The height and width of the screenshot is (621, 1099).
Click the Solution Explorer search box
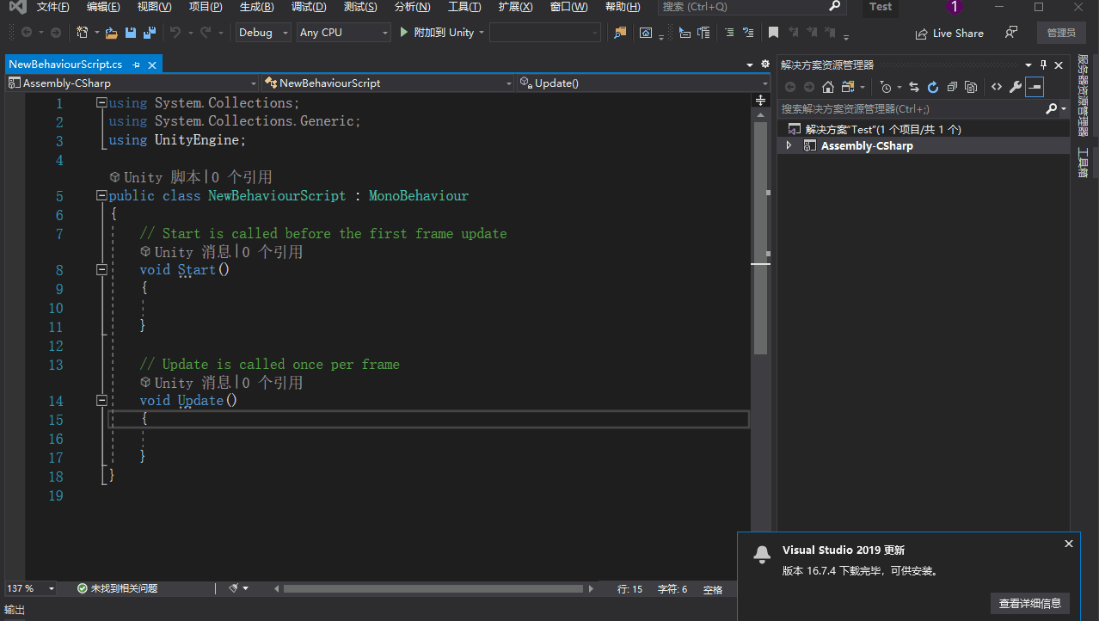[912, 108]
